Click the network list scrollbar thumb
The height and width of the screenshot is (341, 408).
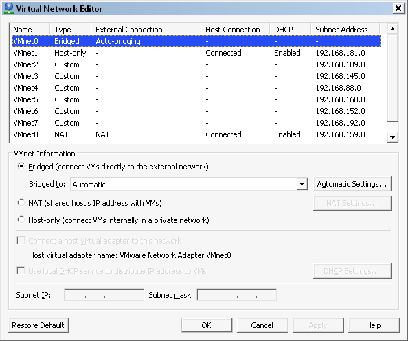[393, 78]
